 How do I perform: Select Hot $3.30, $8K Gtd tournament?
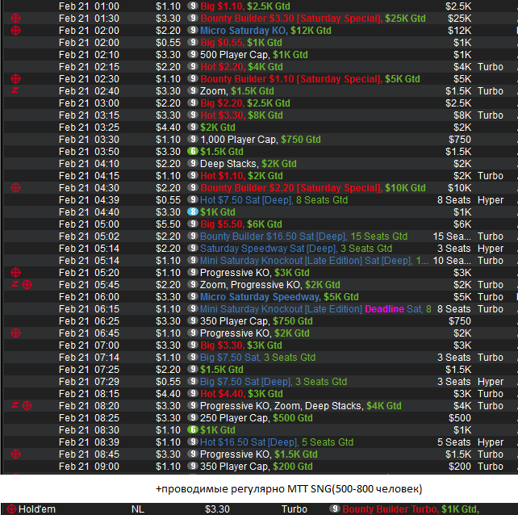pos(241,115)
